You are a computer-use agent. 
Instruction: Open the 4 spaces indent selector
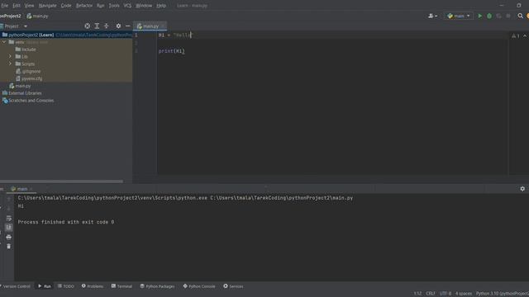click(x=464, y=294)
